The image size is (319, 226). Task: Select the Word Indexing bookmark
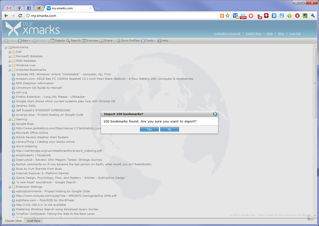[x=26, y=146]
